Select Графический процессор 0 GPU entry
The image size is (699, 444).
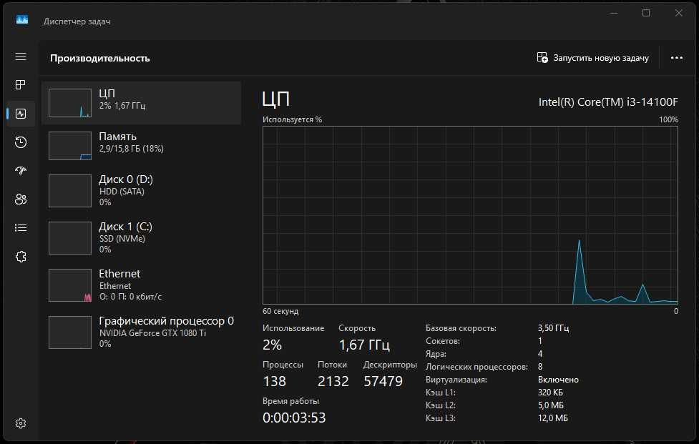coord(142,332)
